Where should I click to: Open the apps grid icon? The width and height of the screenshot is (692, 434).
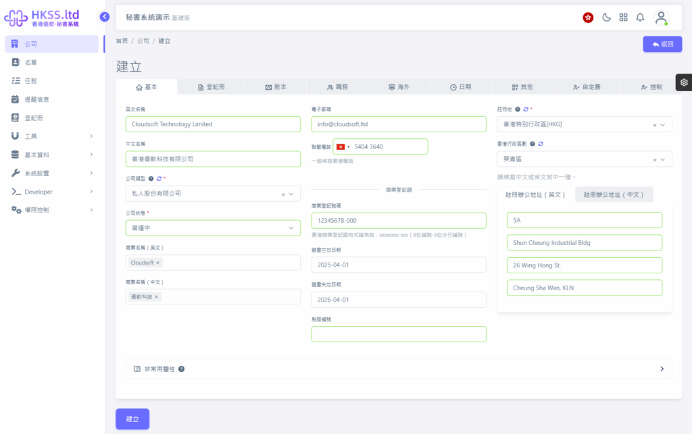click(x=623, y=18)
